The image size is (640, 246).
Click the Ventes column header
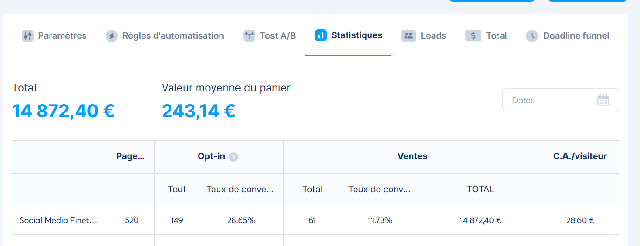click(412, 156)
